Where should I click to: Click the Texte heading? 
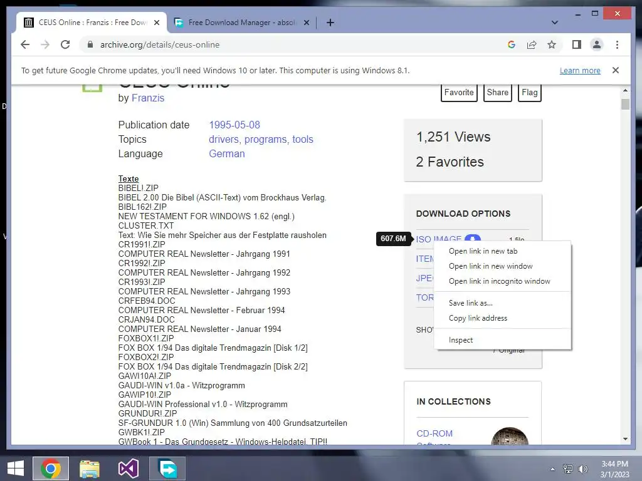coord(129,178)
